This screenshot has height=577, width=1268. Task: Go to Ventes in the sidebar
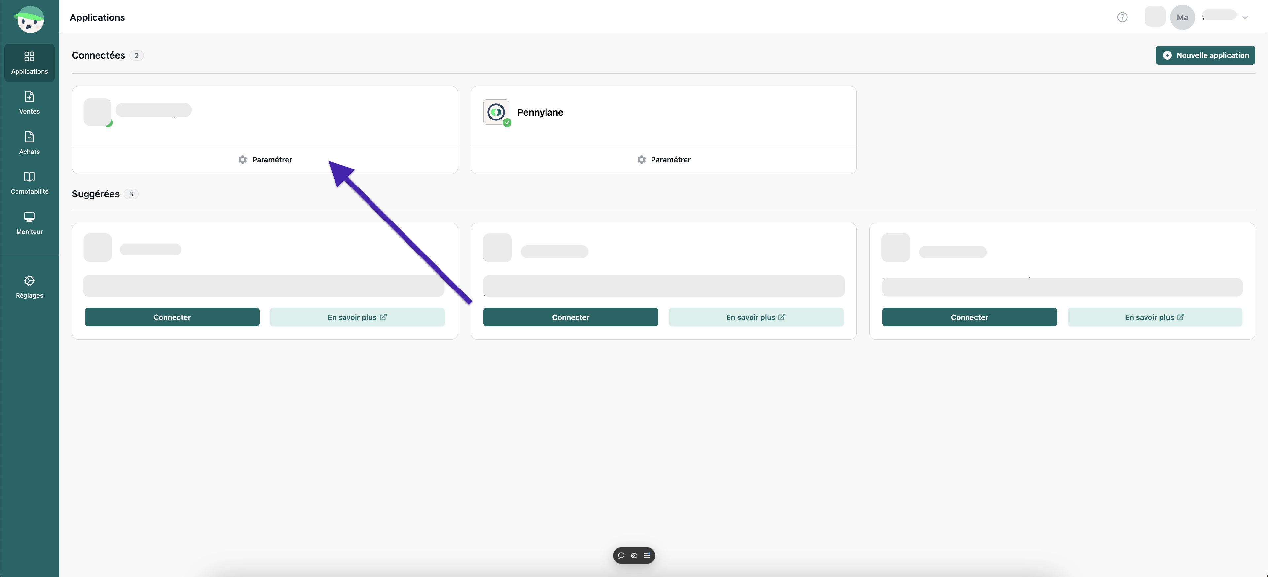29,102
